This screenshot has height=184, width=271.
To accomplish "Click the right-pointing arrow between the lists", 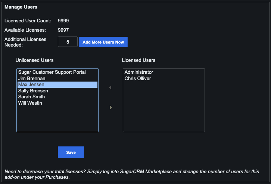I will click(110, 108).
